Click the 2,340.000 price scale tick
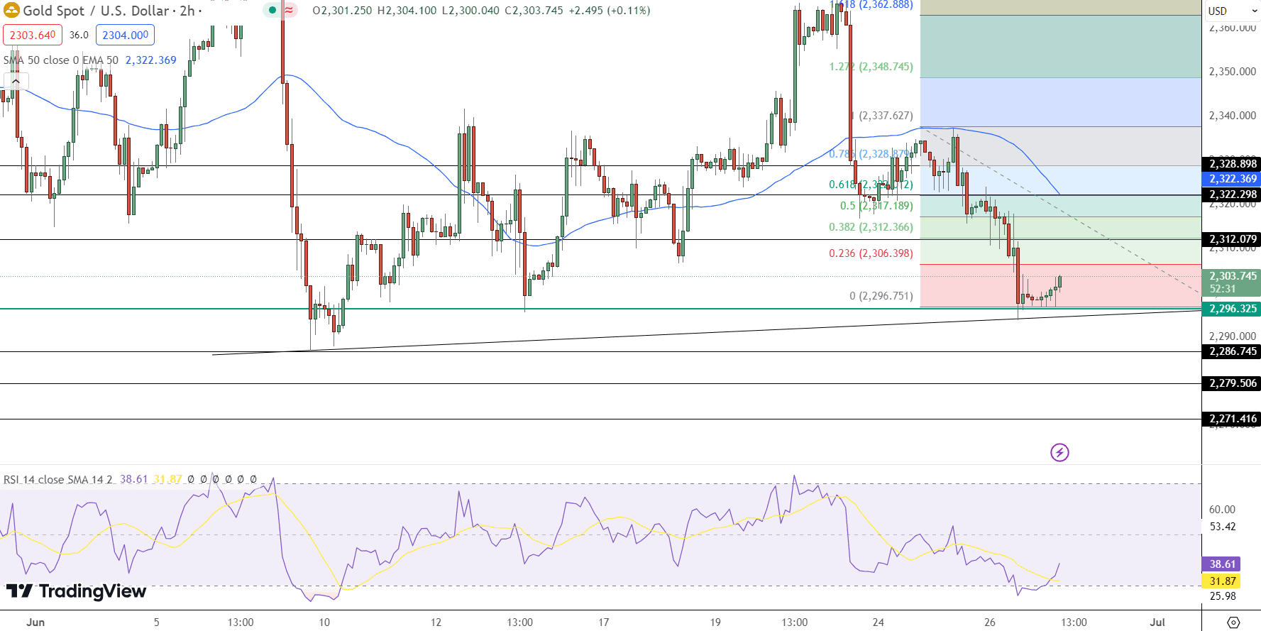This screenshot has height=631, width=1261. [x=1232, y=116]
